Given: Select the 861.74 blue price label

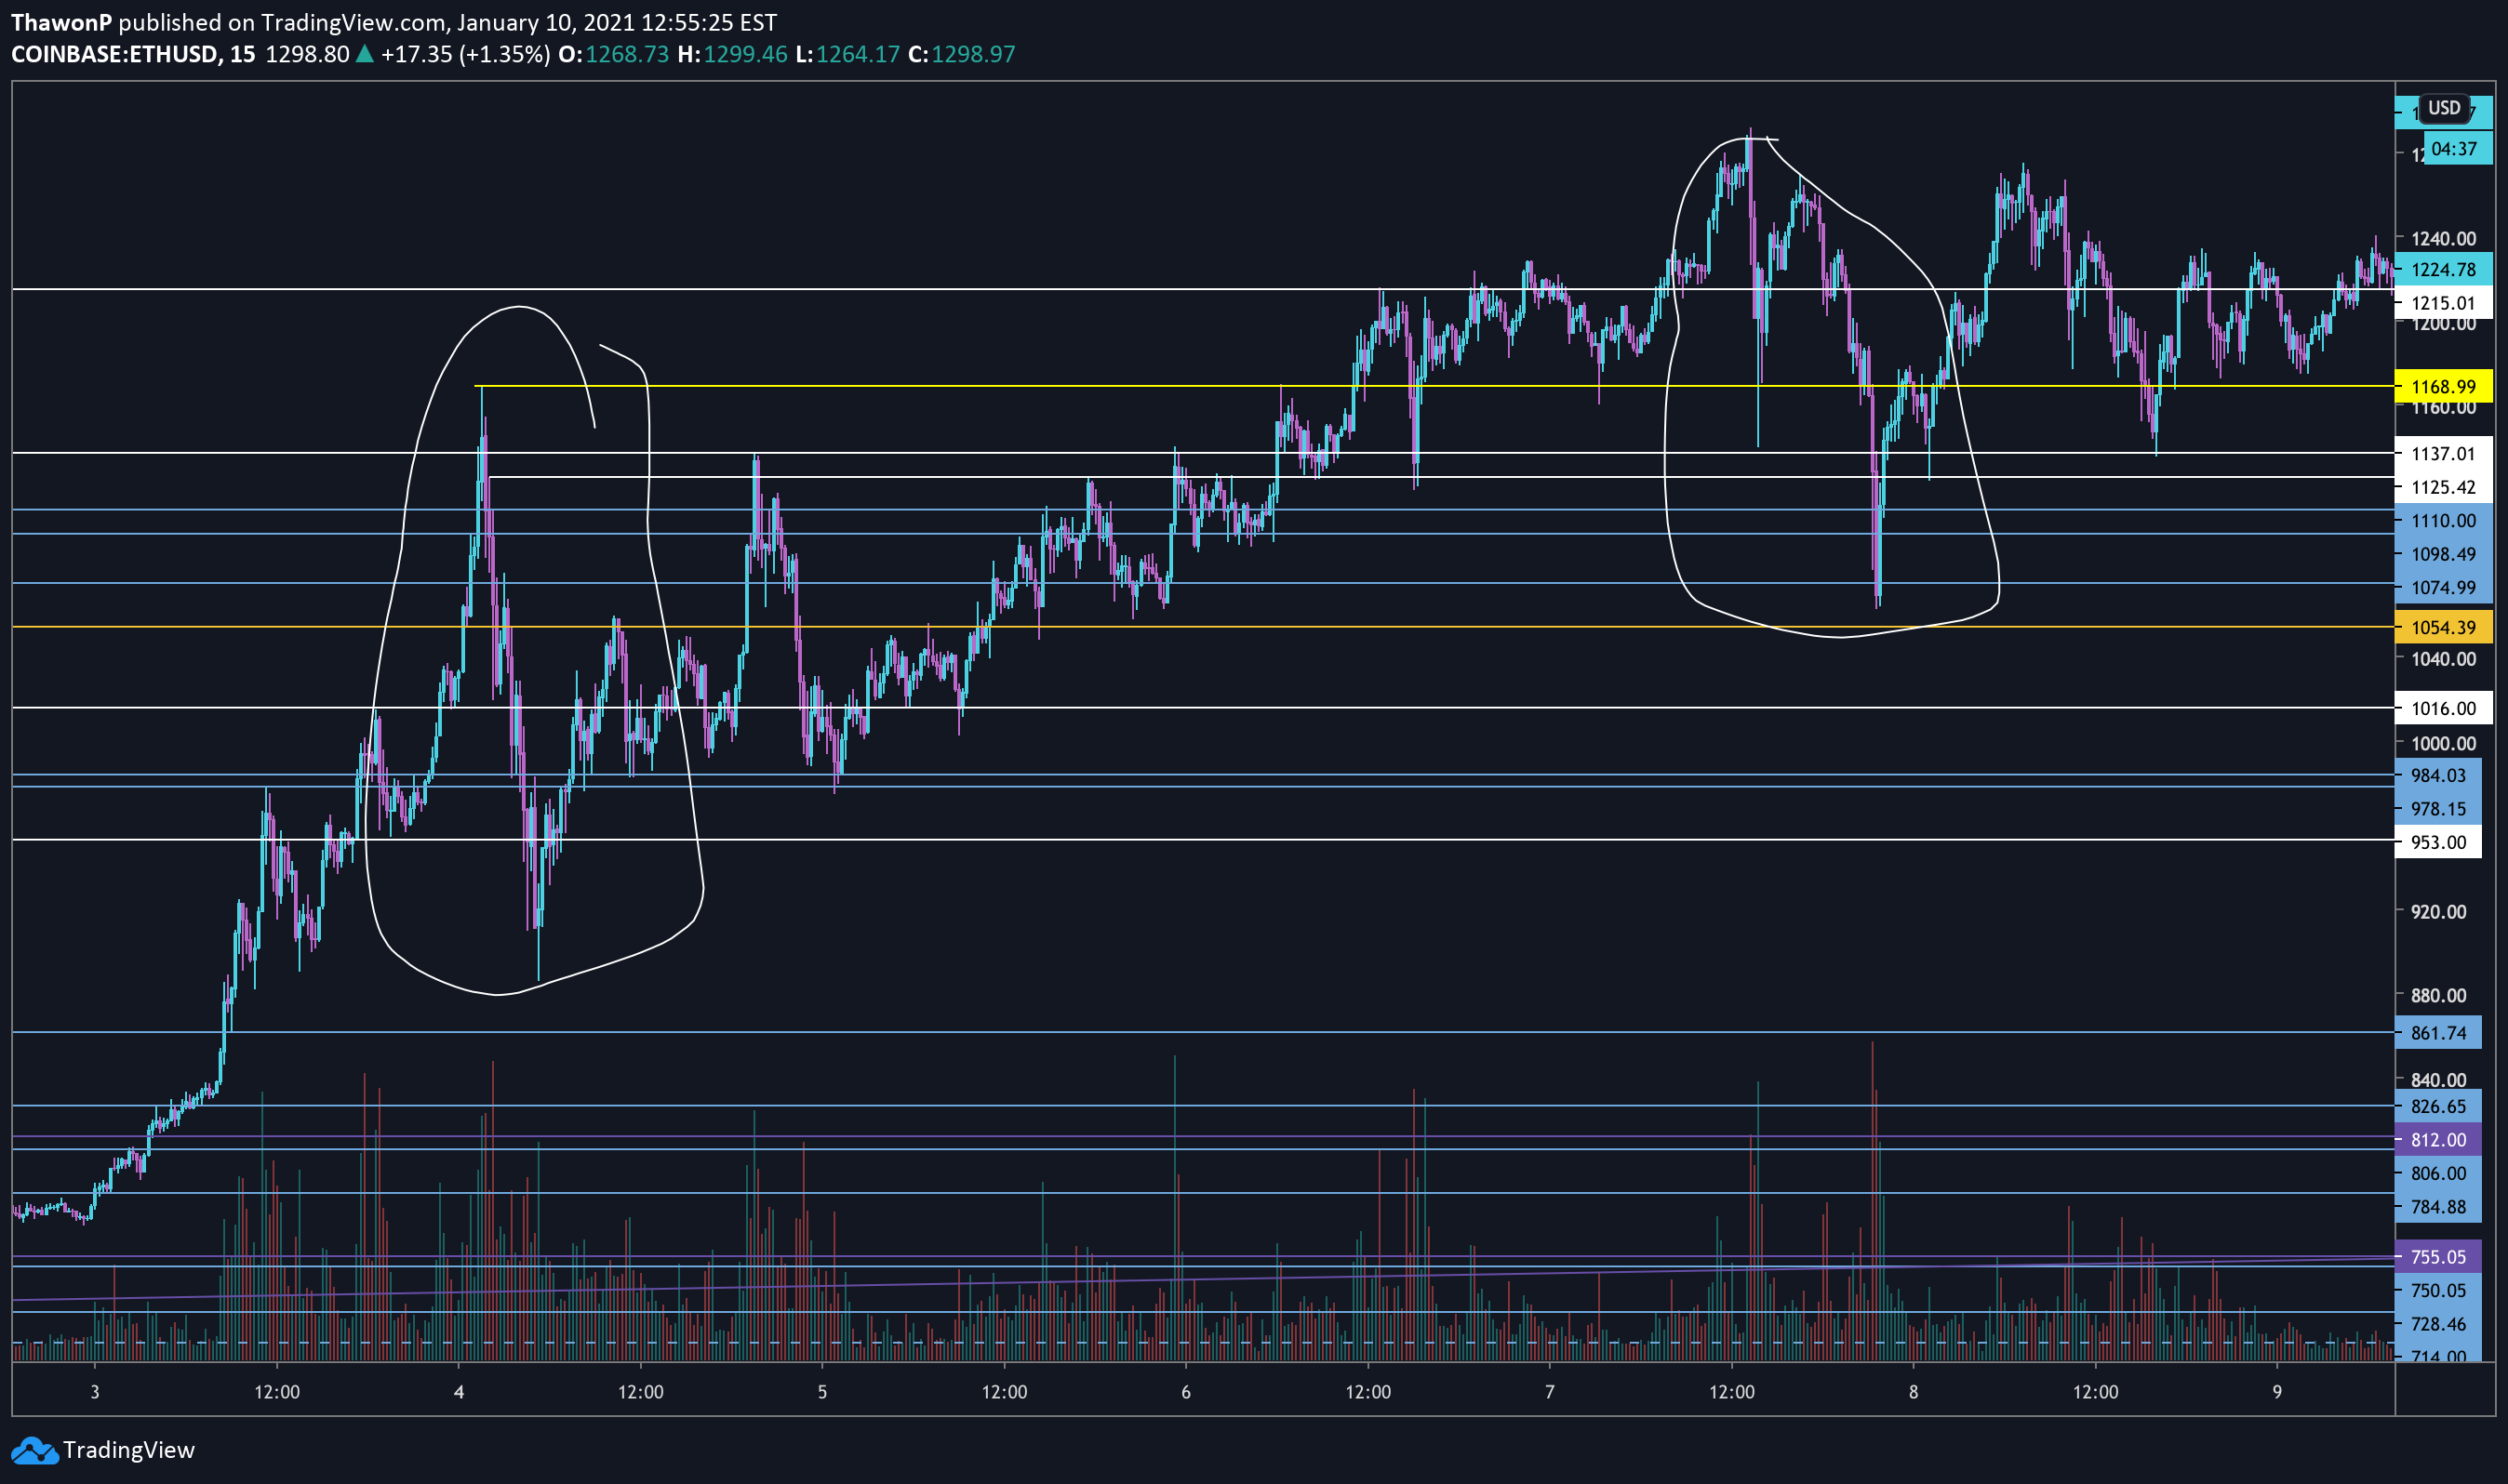Looking at the screenshot, I should 2439,1033.
